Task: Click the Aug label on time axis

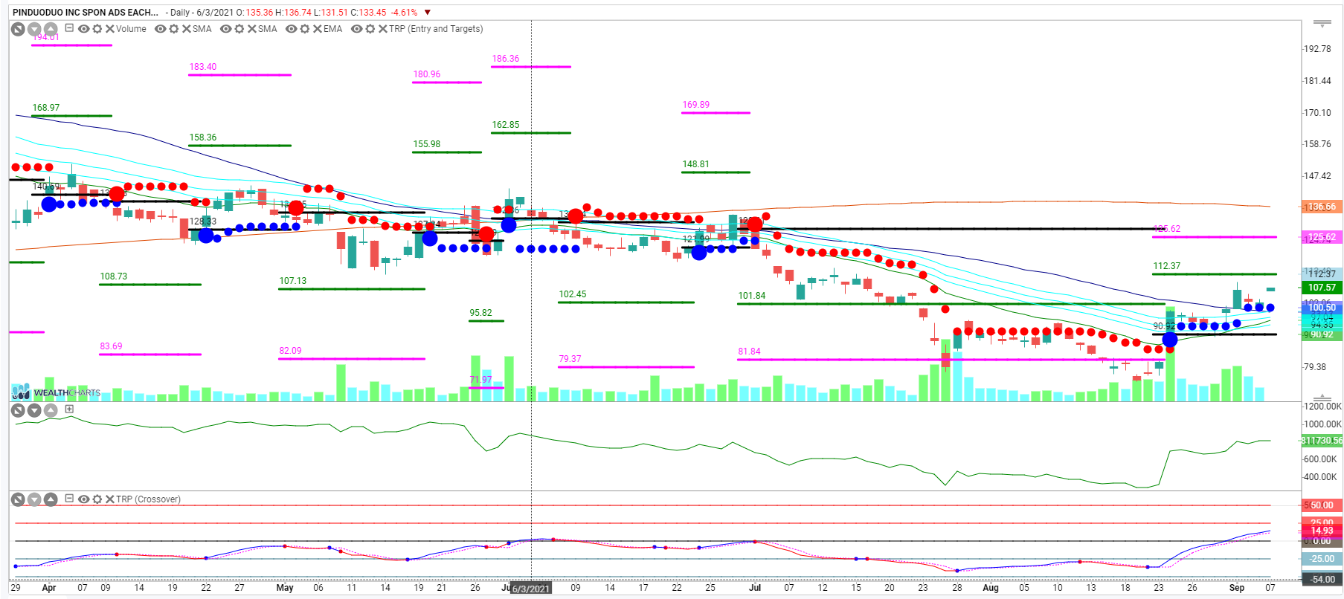Action: pos(991,588)
